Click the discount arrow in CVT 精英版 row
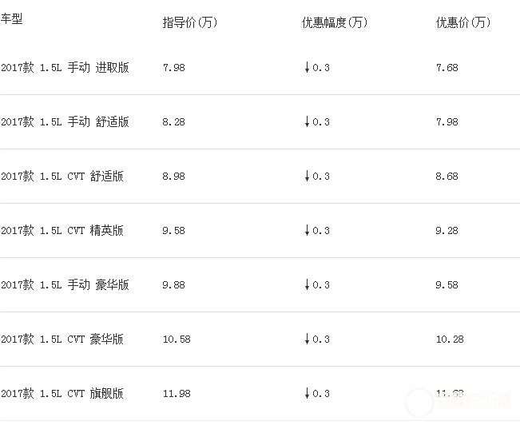 tap(306, 231)
